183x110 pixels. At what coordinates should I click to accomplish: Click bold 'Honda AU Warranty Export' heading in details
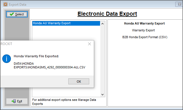[x=144, y=23]
